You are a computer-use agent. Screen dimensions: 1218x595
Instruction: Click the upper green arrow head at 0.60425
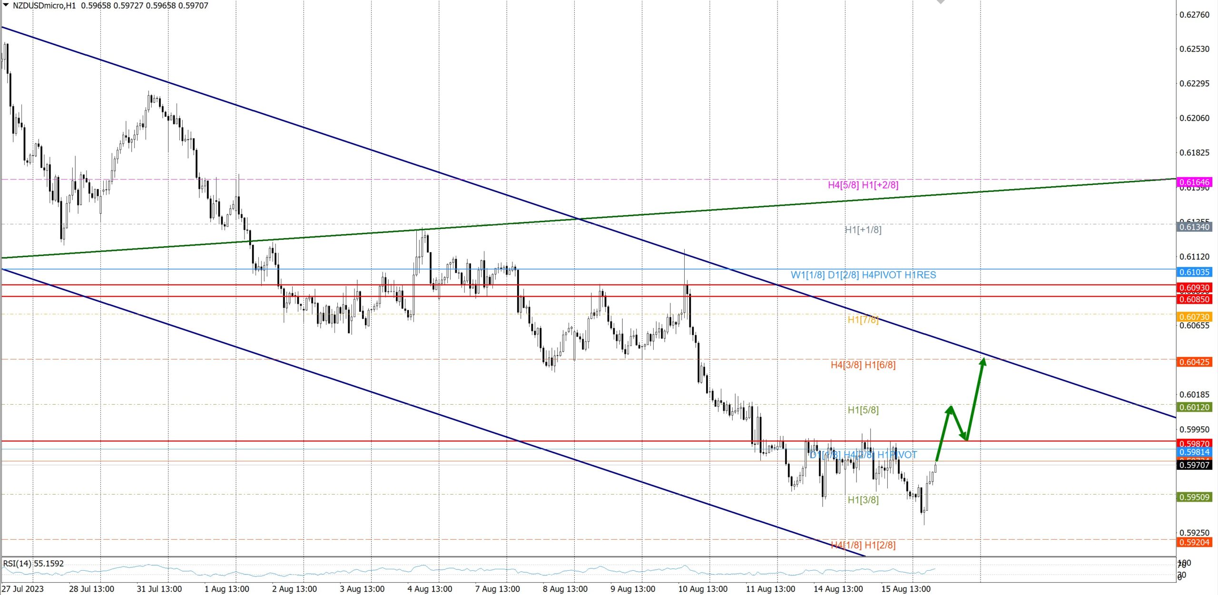click(983, 362)
